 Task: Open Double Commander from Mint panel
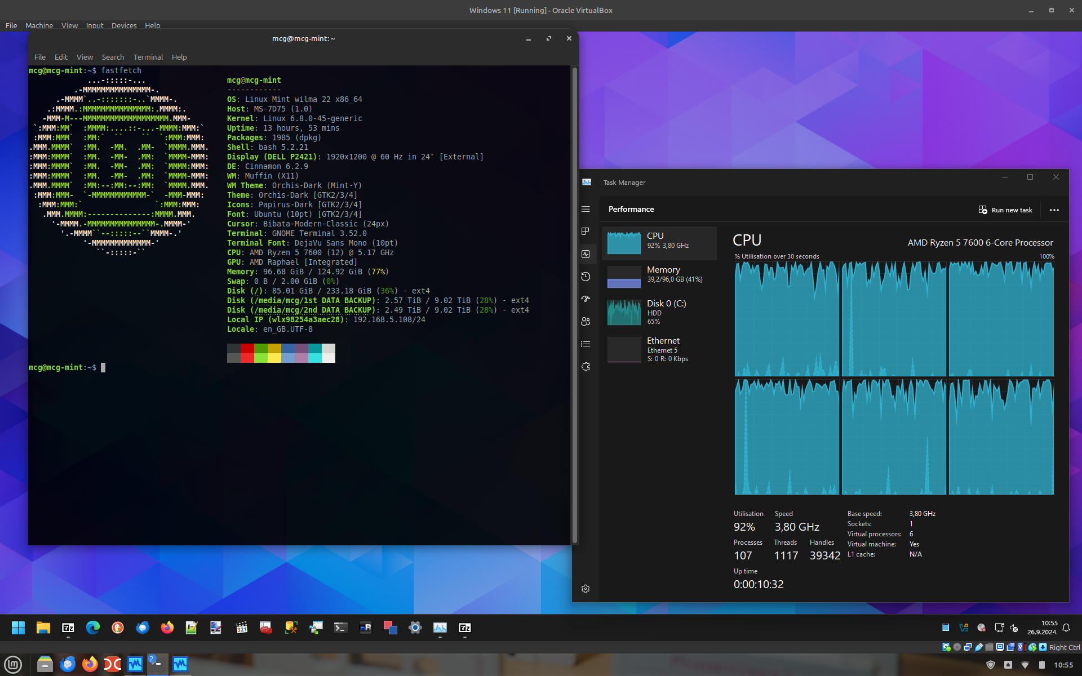coord(113,665)
